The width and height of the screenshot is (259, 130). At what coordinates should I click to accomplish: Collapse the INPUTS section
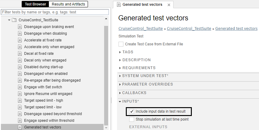(x=120, y=101)
